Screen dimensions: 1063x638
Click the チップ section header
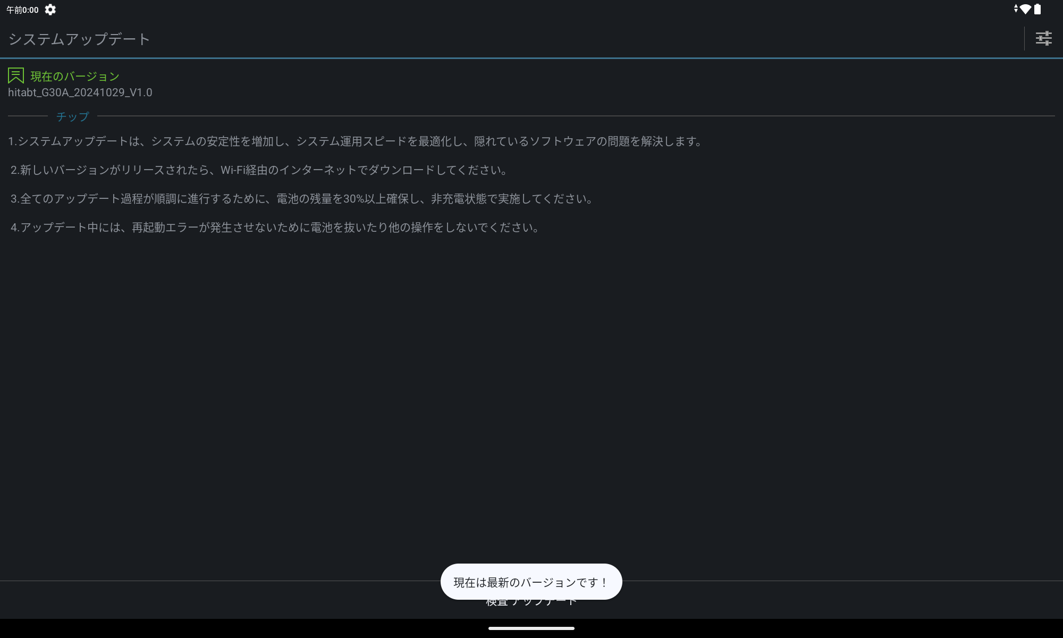click(x=73, y=116)
